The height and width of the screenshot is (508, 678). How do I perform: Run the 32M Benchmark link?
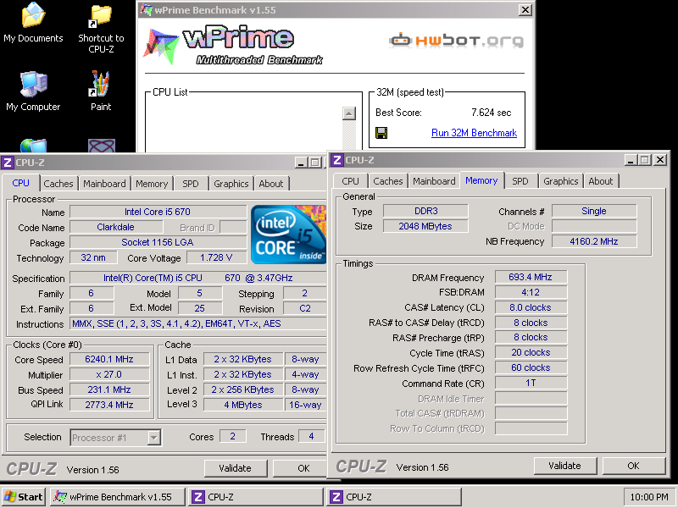(x=474, y=133)
